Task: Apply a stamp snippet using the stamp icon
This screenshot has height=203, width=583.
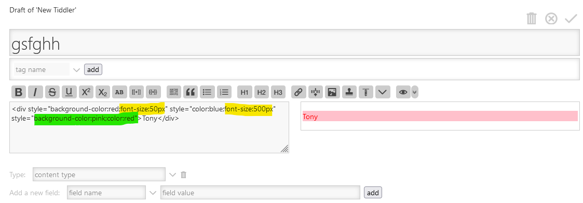Action: tap(349, 92)
